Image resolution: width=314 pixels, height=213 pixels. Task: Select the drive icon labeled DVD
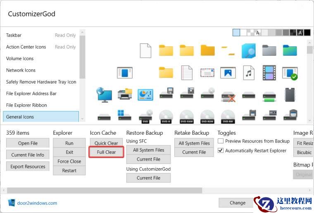click(x=145, y=117)
